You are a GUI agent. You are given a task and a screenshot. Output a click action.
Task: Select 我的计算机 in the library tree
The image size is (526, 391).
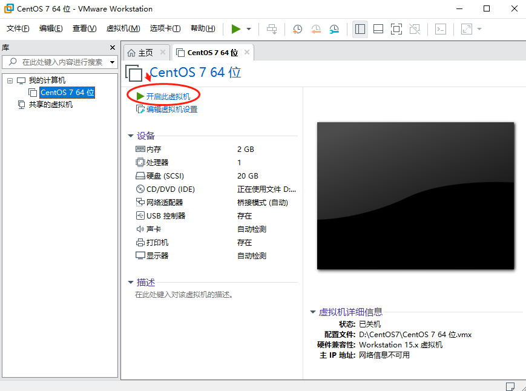(47, 80)
